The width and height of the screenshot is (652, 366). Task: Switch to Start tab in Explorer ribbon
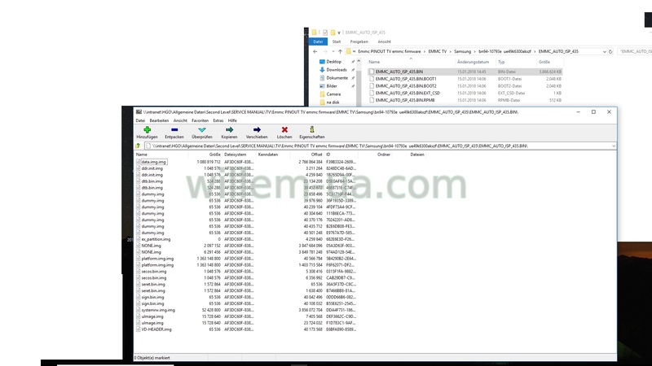click(x=337, y=41)
